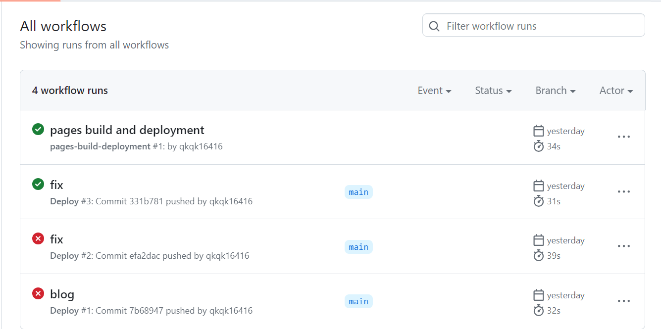This screenshot has width=661, height=329.
Task: Open the Actor filter dropdown
Action: pyautogui.click(x=616, y=91)
